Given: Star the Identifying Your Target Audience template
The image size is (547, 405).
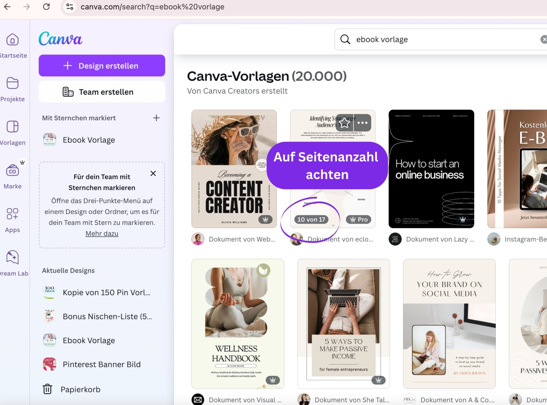Looking at the screenshot, I should pos(345,122).
